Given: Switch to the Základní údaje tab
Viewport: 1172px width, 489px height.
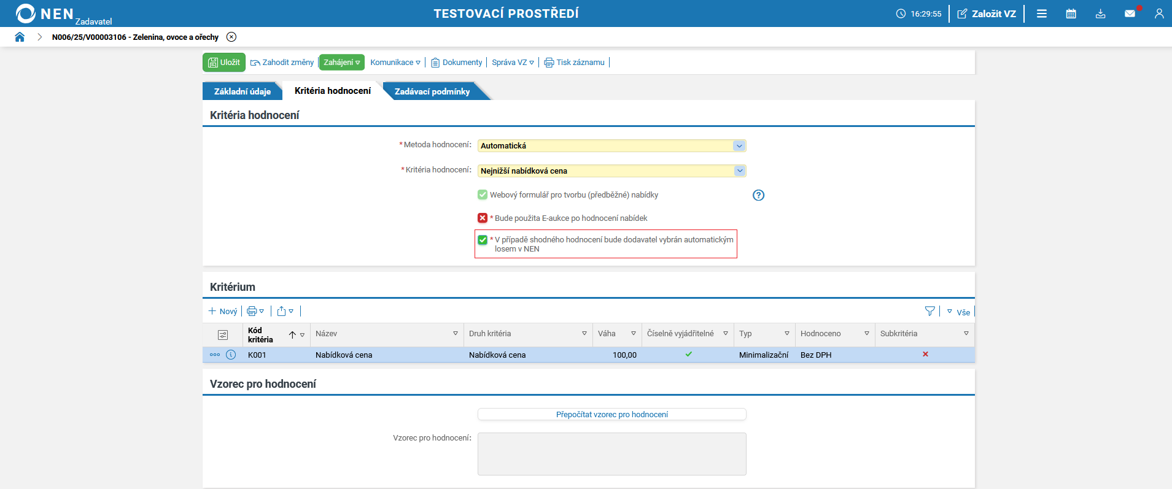Looking at the screenshot, I should (x=242, y=91).
